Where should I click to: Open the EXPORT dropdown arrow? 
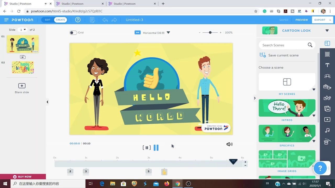(330, 20)
